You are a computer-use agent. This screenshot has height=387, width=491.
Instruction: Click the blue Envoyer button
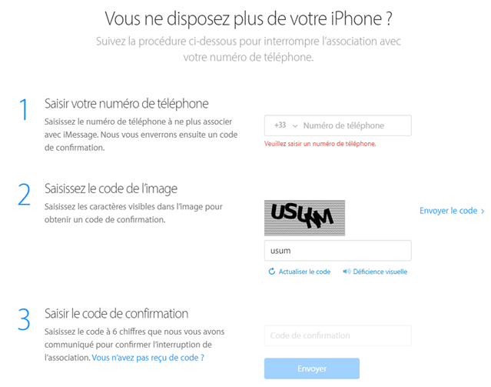click(311, 369)
